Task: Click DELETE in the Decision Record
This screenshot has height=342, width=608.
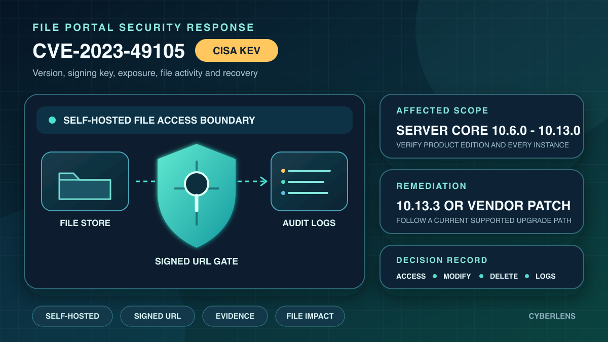Action: click(504, 276)
